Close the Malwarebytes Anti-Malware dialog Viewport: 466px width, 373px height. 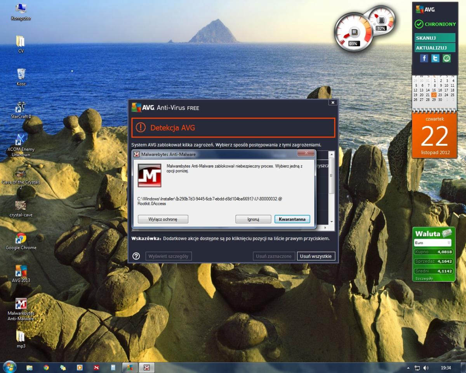click(x=306, y=153)
